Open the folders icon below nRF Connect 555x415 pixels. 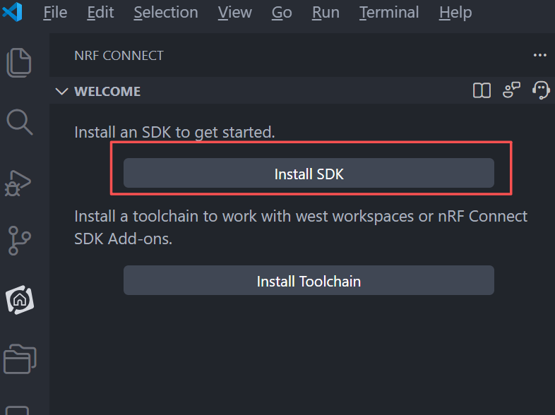(x=20, y=359)
